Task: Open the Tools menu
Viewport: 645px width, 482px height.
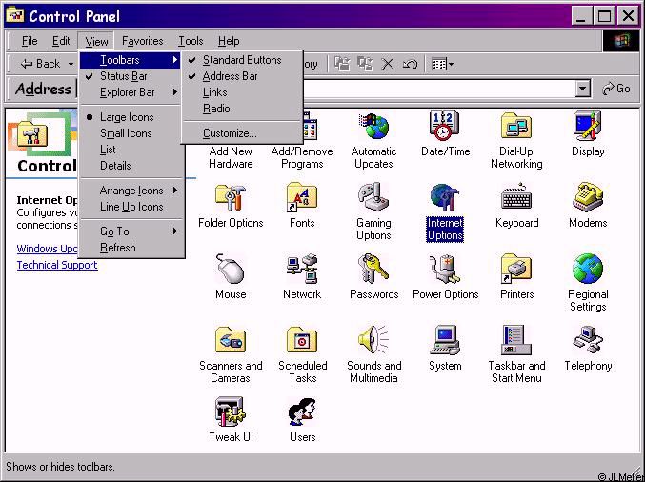Action: [191, 41]
